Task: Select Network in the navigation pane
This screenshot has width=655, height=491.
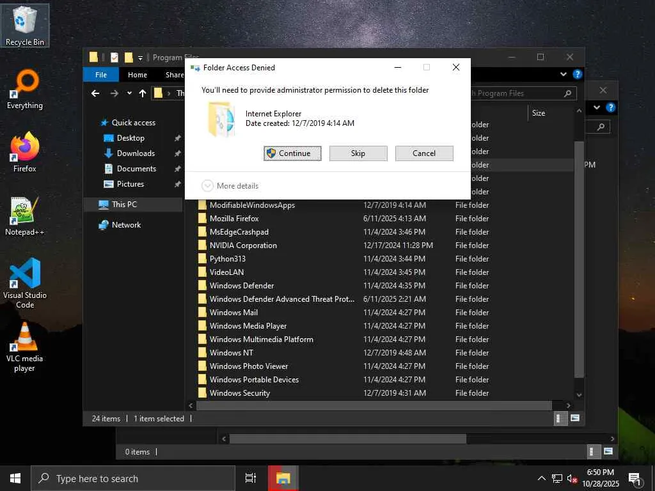Action: [x=126, y=224]
